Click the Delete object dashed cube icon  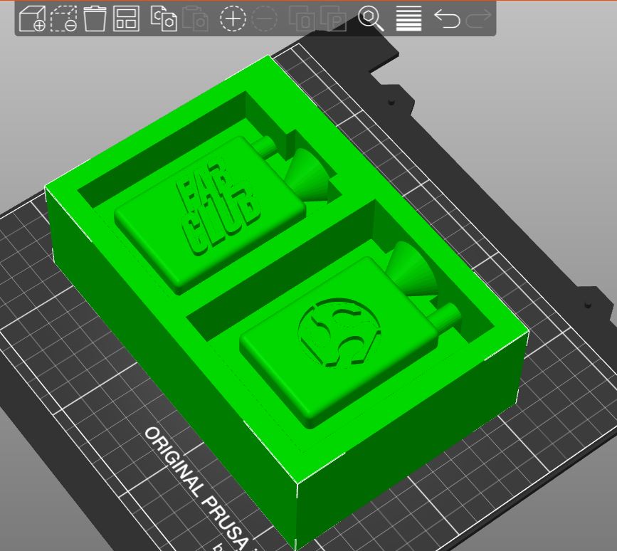point(64,19)
